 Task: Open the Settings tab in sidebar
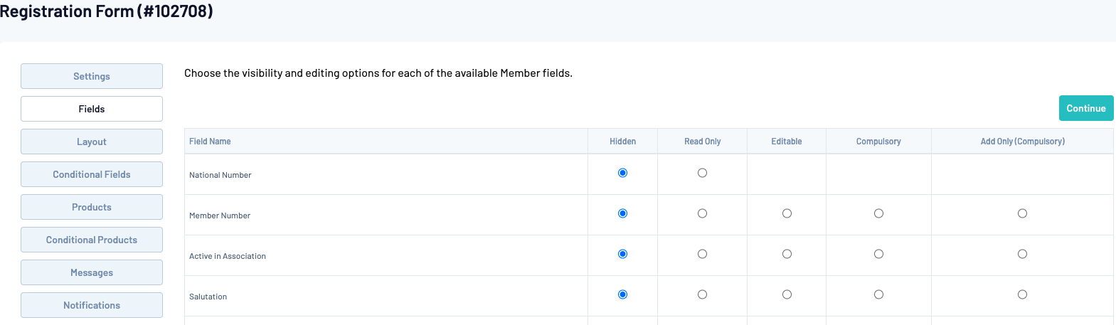pos(92,76)
